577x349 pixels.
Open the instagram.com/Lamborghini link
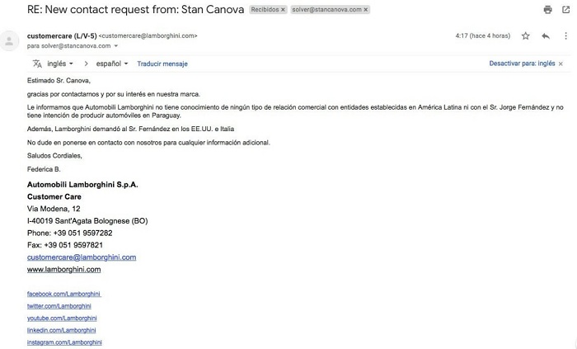point(64,342)
